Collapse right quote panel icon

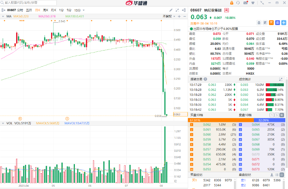tap(184, 10)
